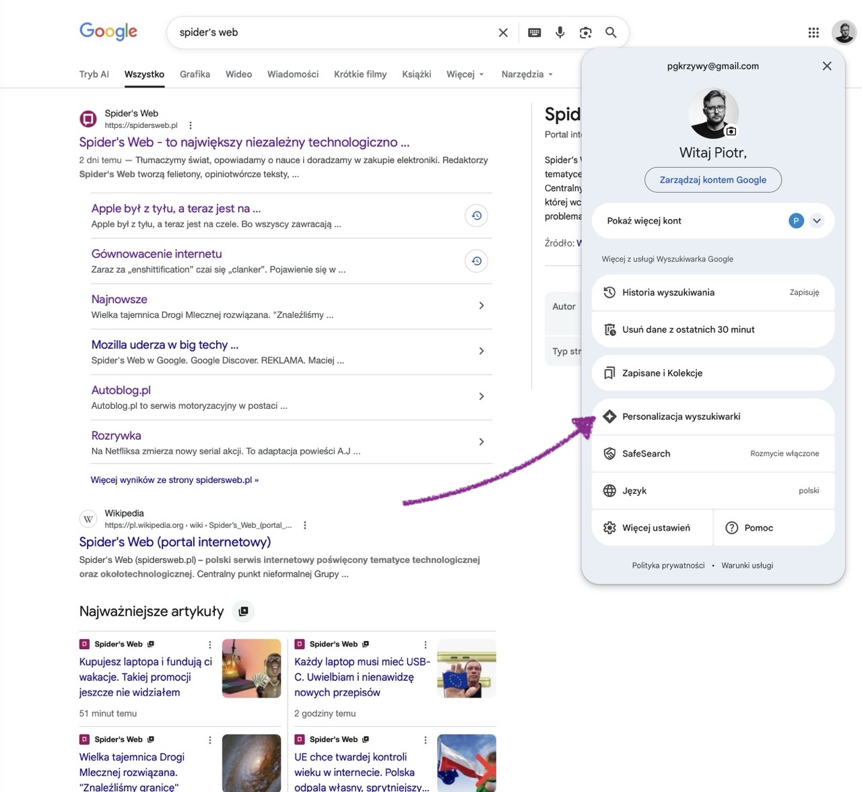The height and width of the screenshot is (792, 862).
Task: Switch to the Grafika tab
Action: [195, 74]
